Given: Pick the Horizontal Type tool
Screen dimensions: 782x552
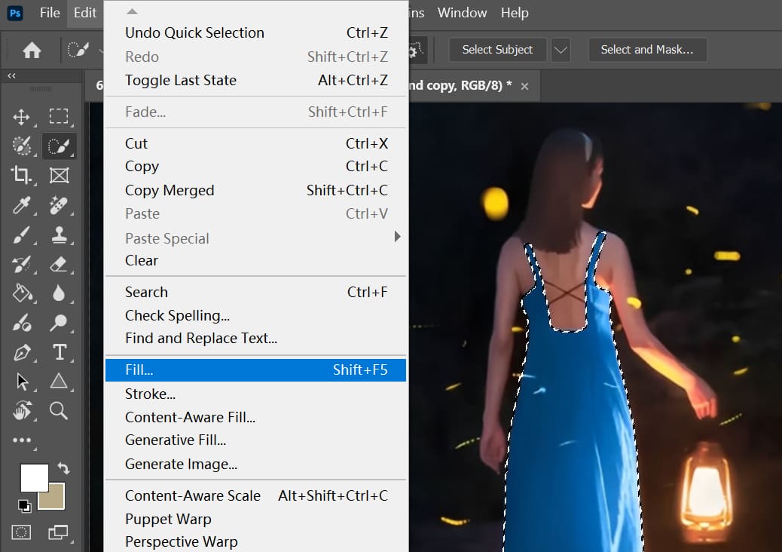Looking at the screenshot, I should pyautogui.click(x=60, y=351).
